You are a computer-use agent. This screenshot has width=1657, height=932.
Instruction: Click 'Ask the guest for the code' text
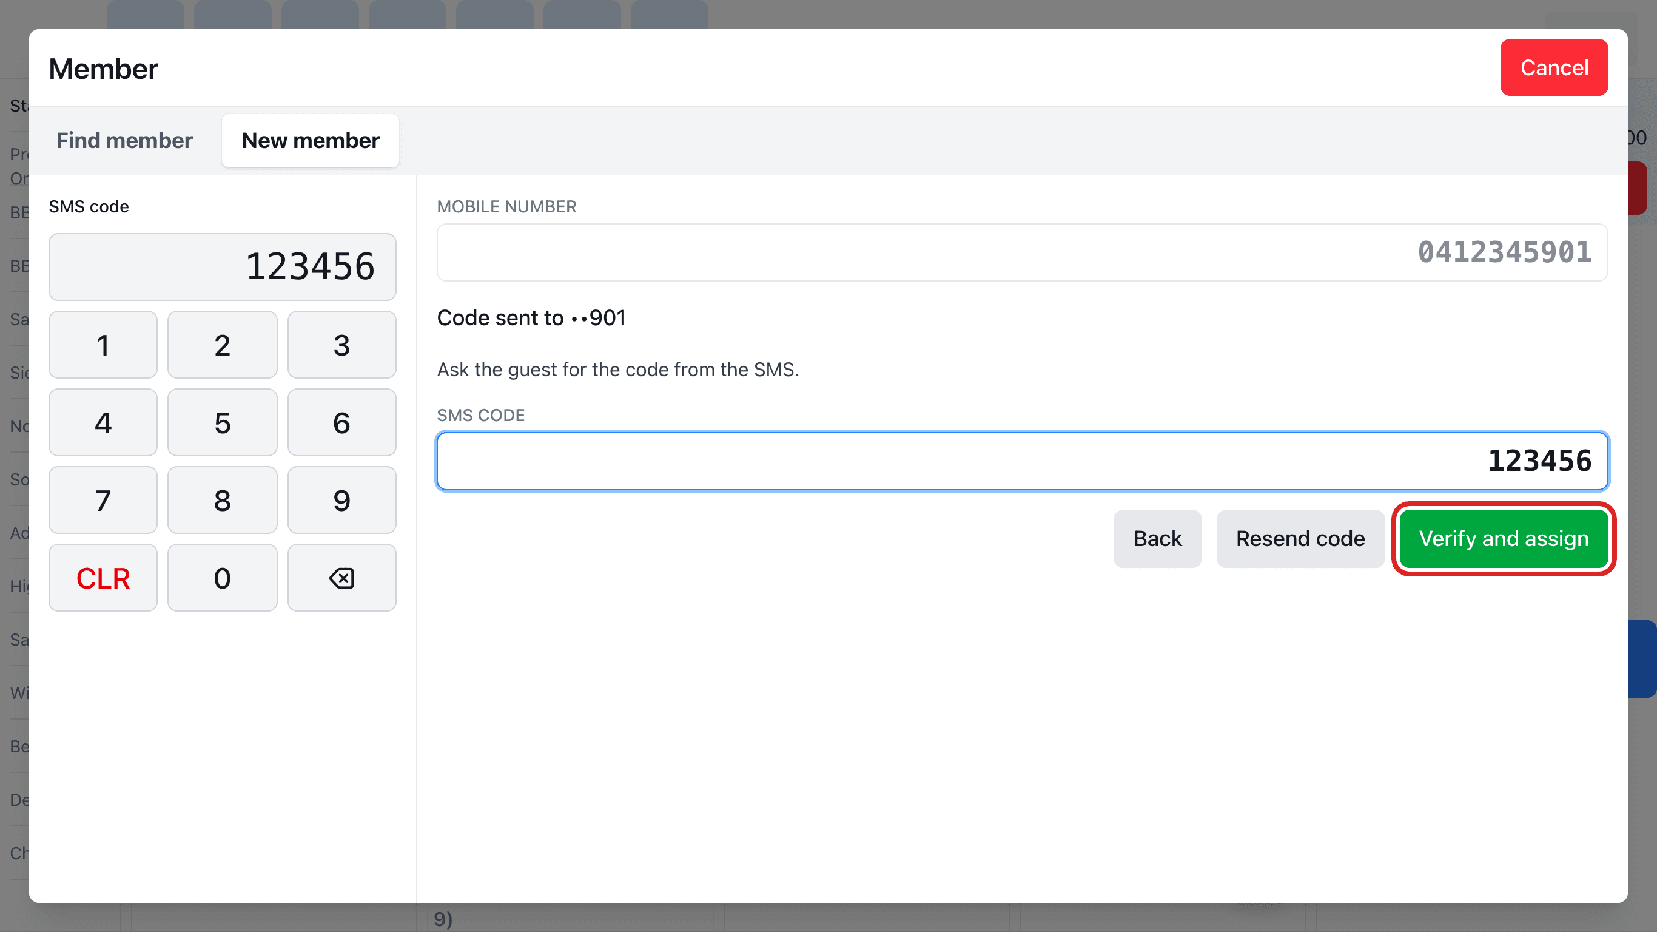[617, 370]
